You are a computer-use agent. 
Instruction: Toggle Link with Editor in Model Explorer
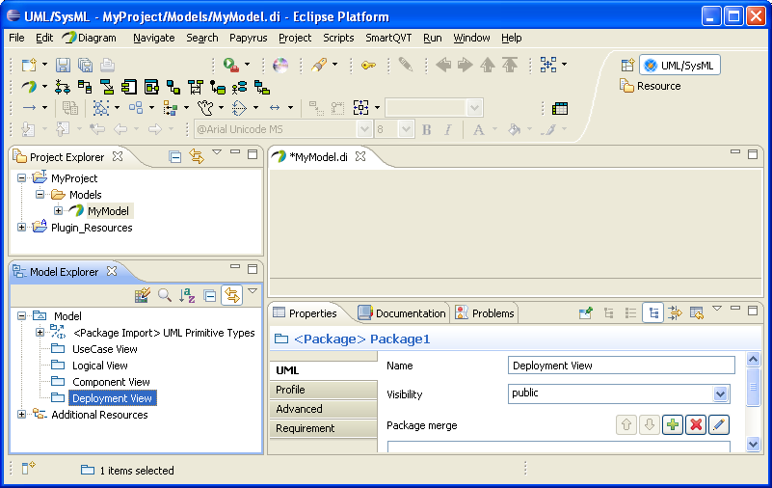click(x=231, y=295)
